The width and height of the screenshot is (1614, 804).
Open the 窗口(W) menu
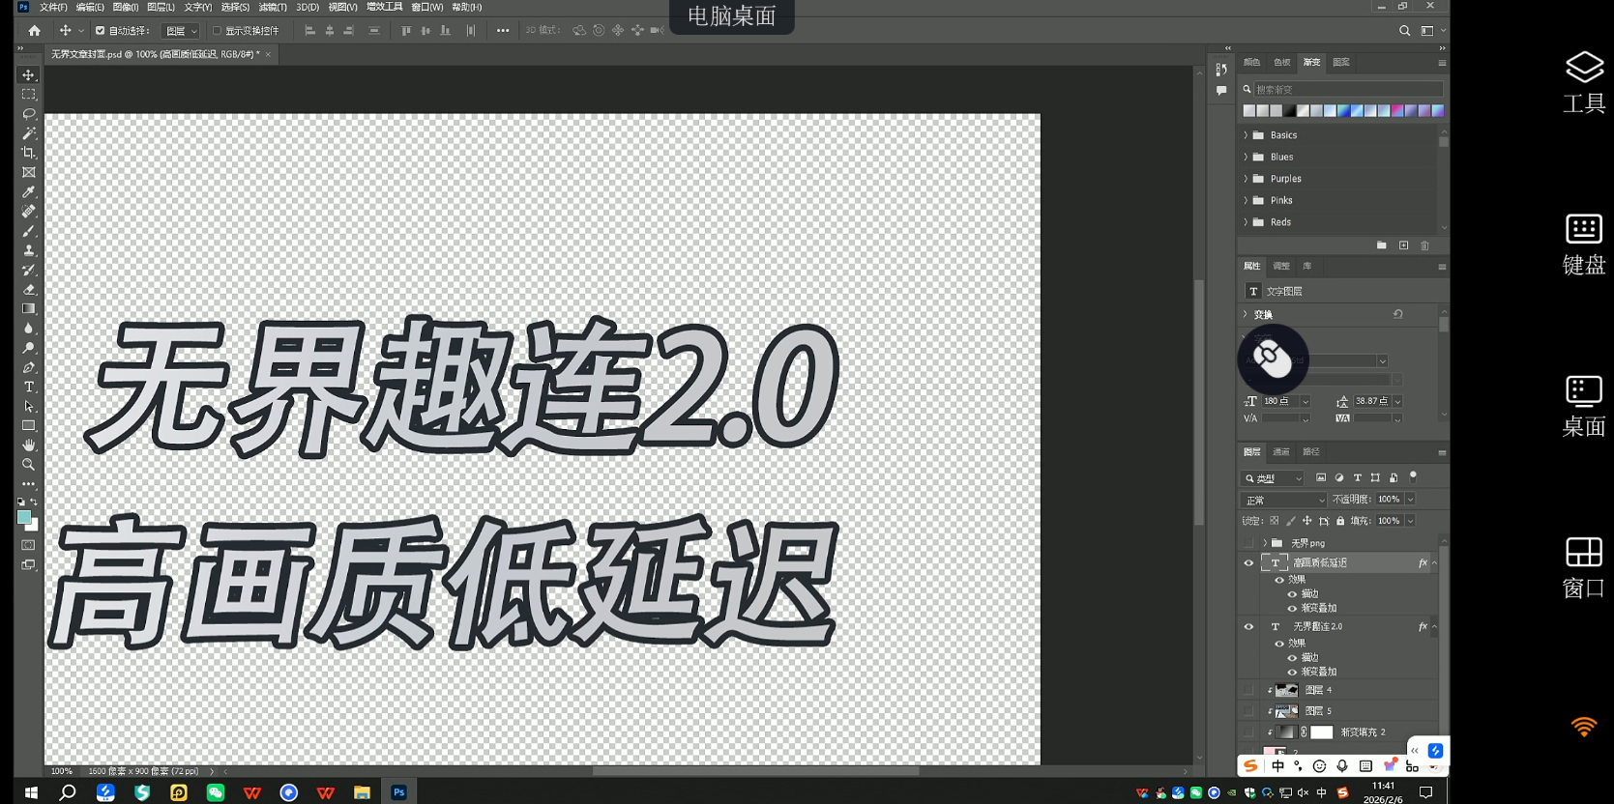(x=427, y=7)
